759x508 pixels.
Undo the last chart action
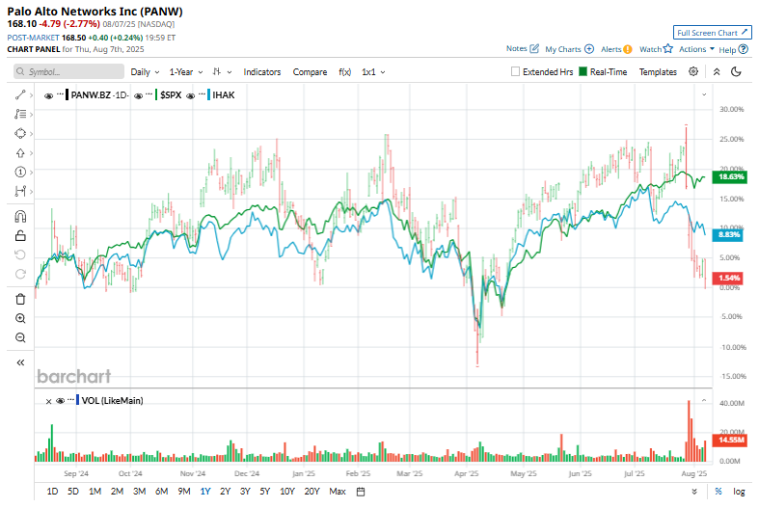coord(20,254)
